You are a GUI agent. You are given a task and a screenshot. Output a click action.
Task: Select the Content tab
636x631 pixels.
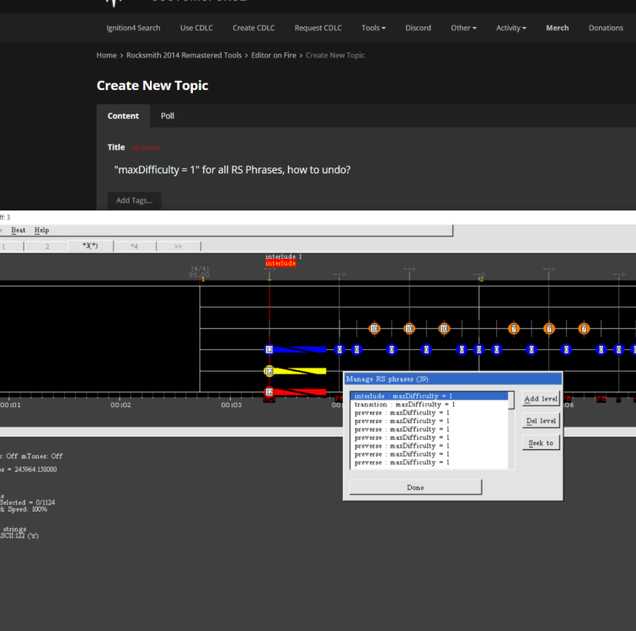point(123,116)
